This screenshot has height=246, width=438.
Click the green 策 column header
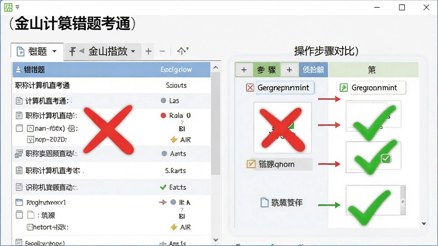(x=373, y=70)
